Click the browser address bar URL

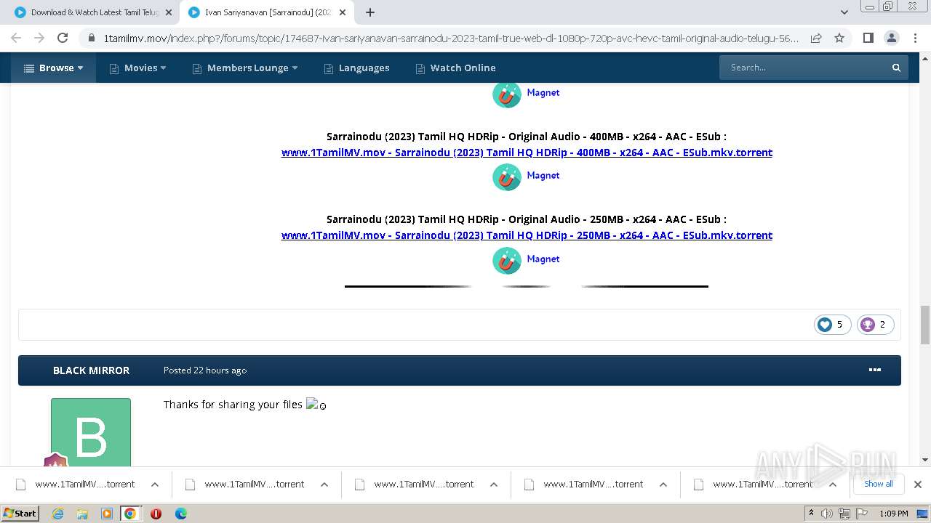click(451, 38)
